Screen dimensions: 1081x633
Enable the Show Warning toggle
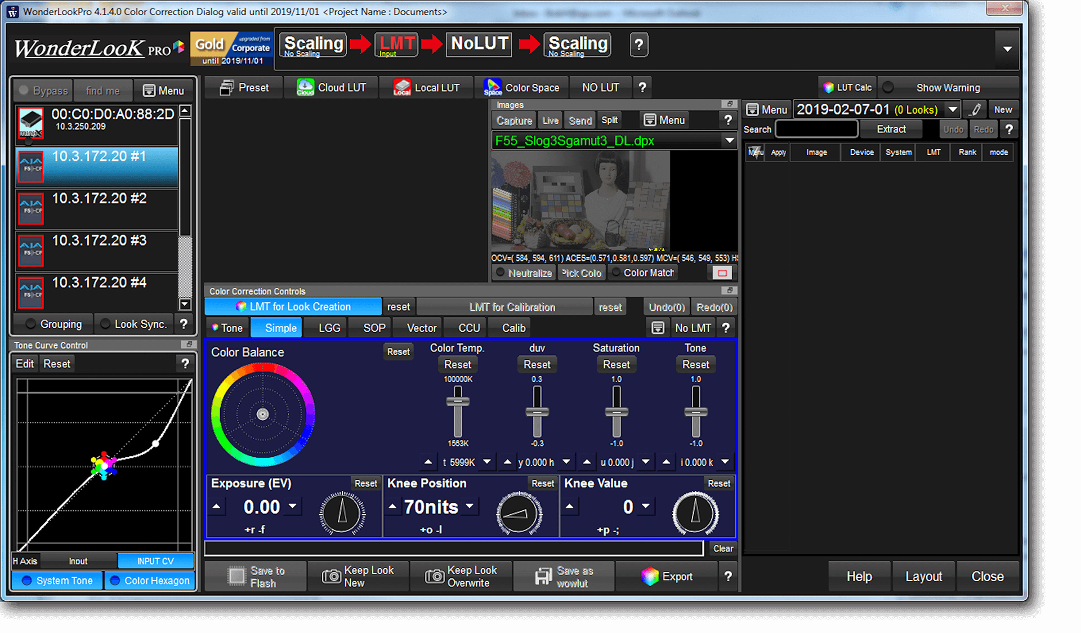tap(888, 88)
